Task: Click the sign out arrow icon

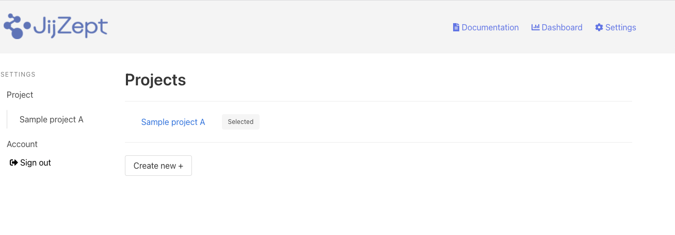Action: click(14, 162)
